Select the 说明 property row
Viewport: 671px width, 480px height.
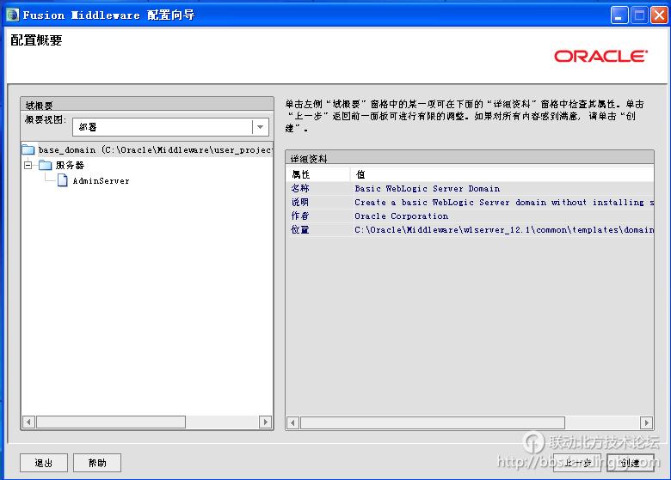(469, 202)
